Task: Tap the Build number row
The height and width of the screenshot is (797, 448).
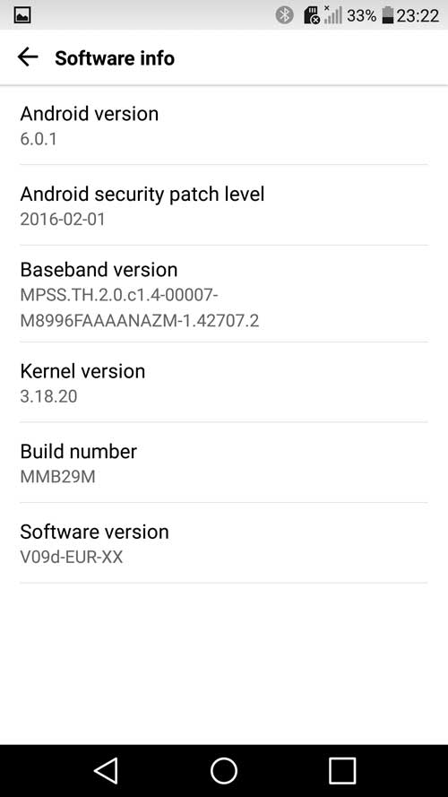Action: [224, 463]
